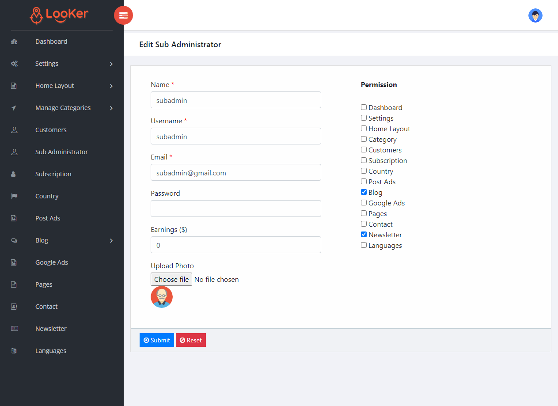Tick the Pages permission checkbox
Viewport: 558px width, 406px height.
point(364,213)
